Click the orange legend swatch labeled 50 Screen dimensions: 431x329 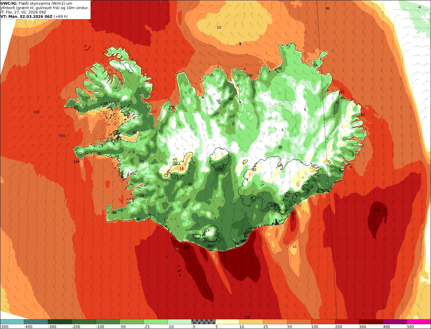[299, 322]
